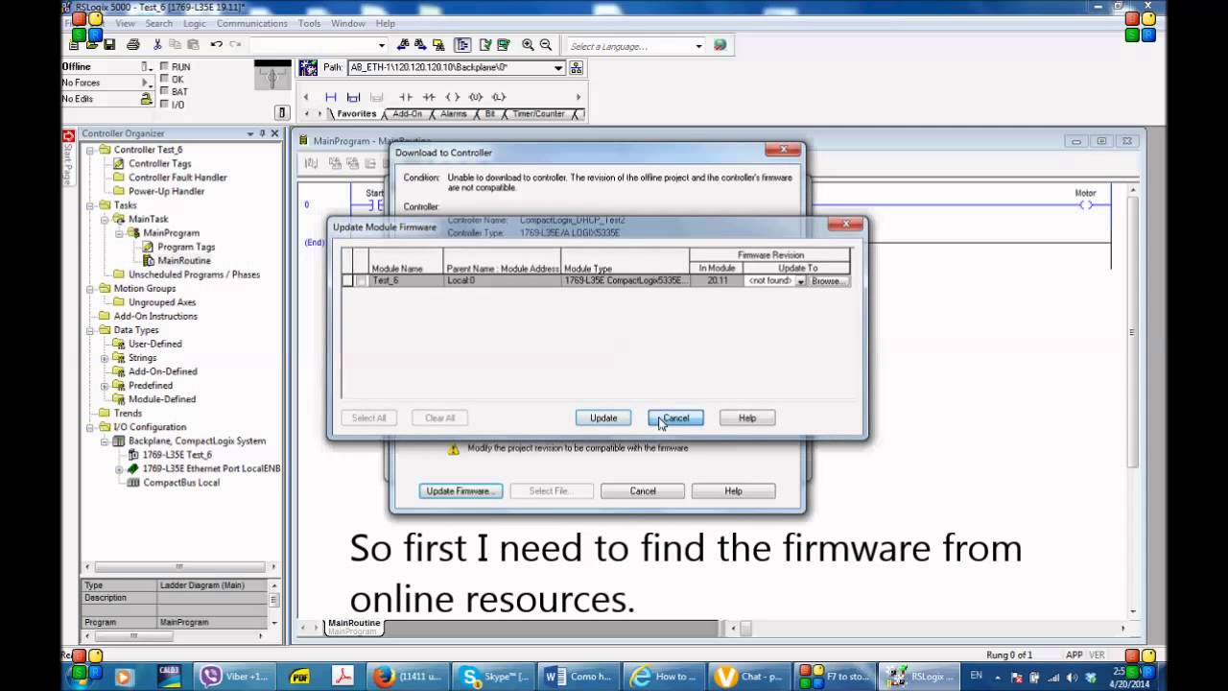Insert an Output Unlatch (U) coil
1228x691 pixels.
(475, 97)
